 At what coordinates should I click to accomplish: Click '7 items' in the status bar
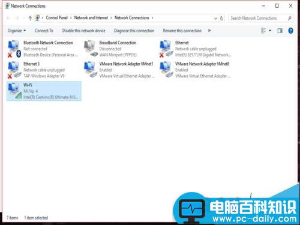point(13,218)
